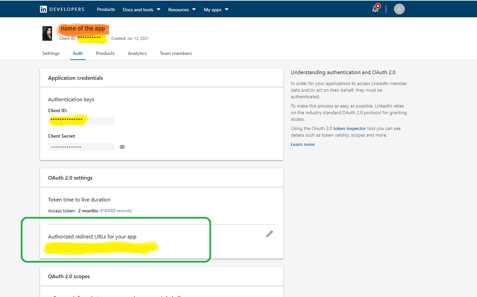
Task: Click the Client Secret field
Action: [x=81, y=147]
